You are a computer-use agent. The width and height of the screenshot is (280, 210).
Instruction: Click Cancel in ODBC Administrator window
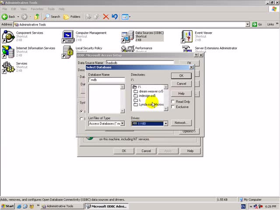coord(146,151)
